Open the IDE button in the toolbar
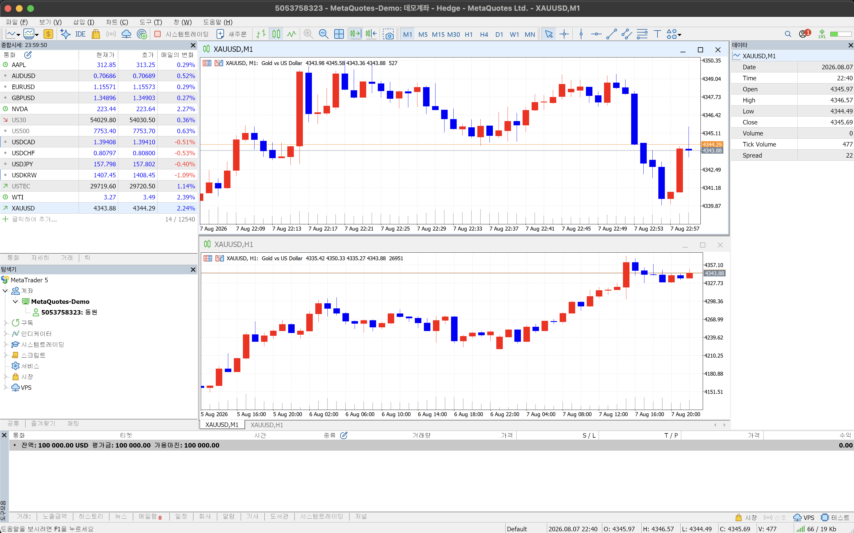The width and height of the screenshot is (854, 533). (80, 34)
